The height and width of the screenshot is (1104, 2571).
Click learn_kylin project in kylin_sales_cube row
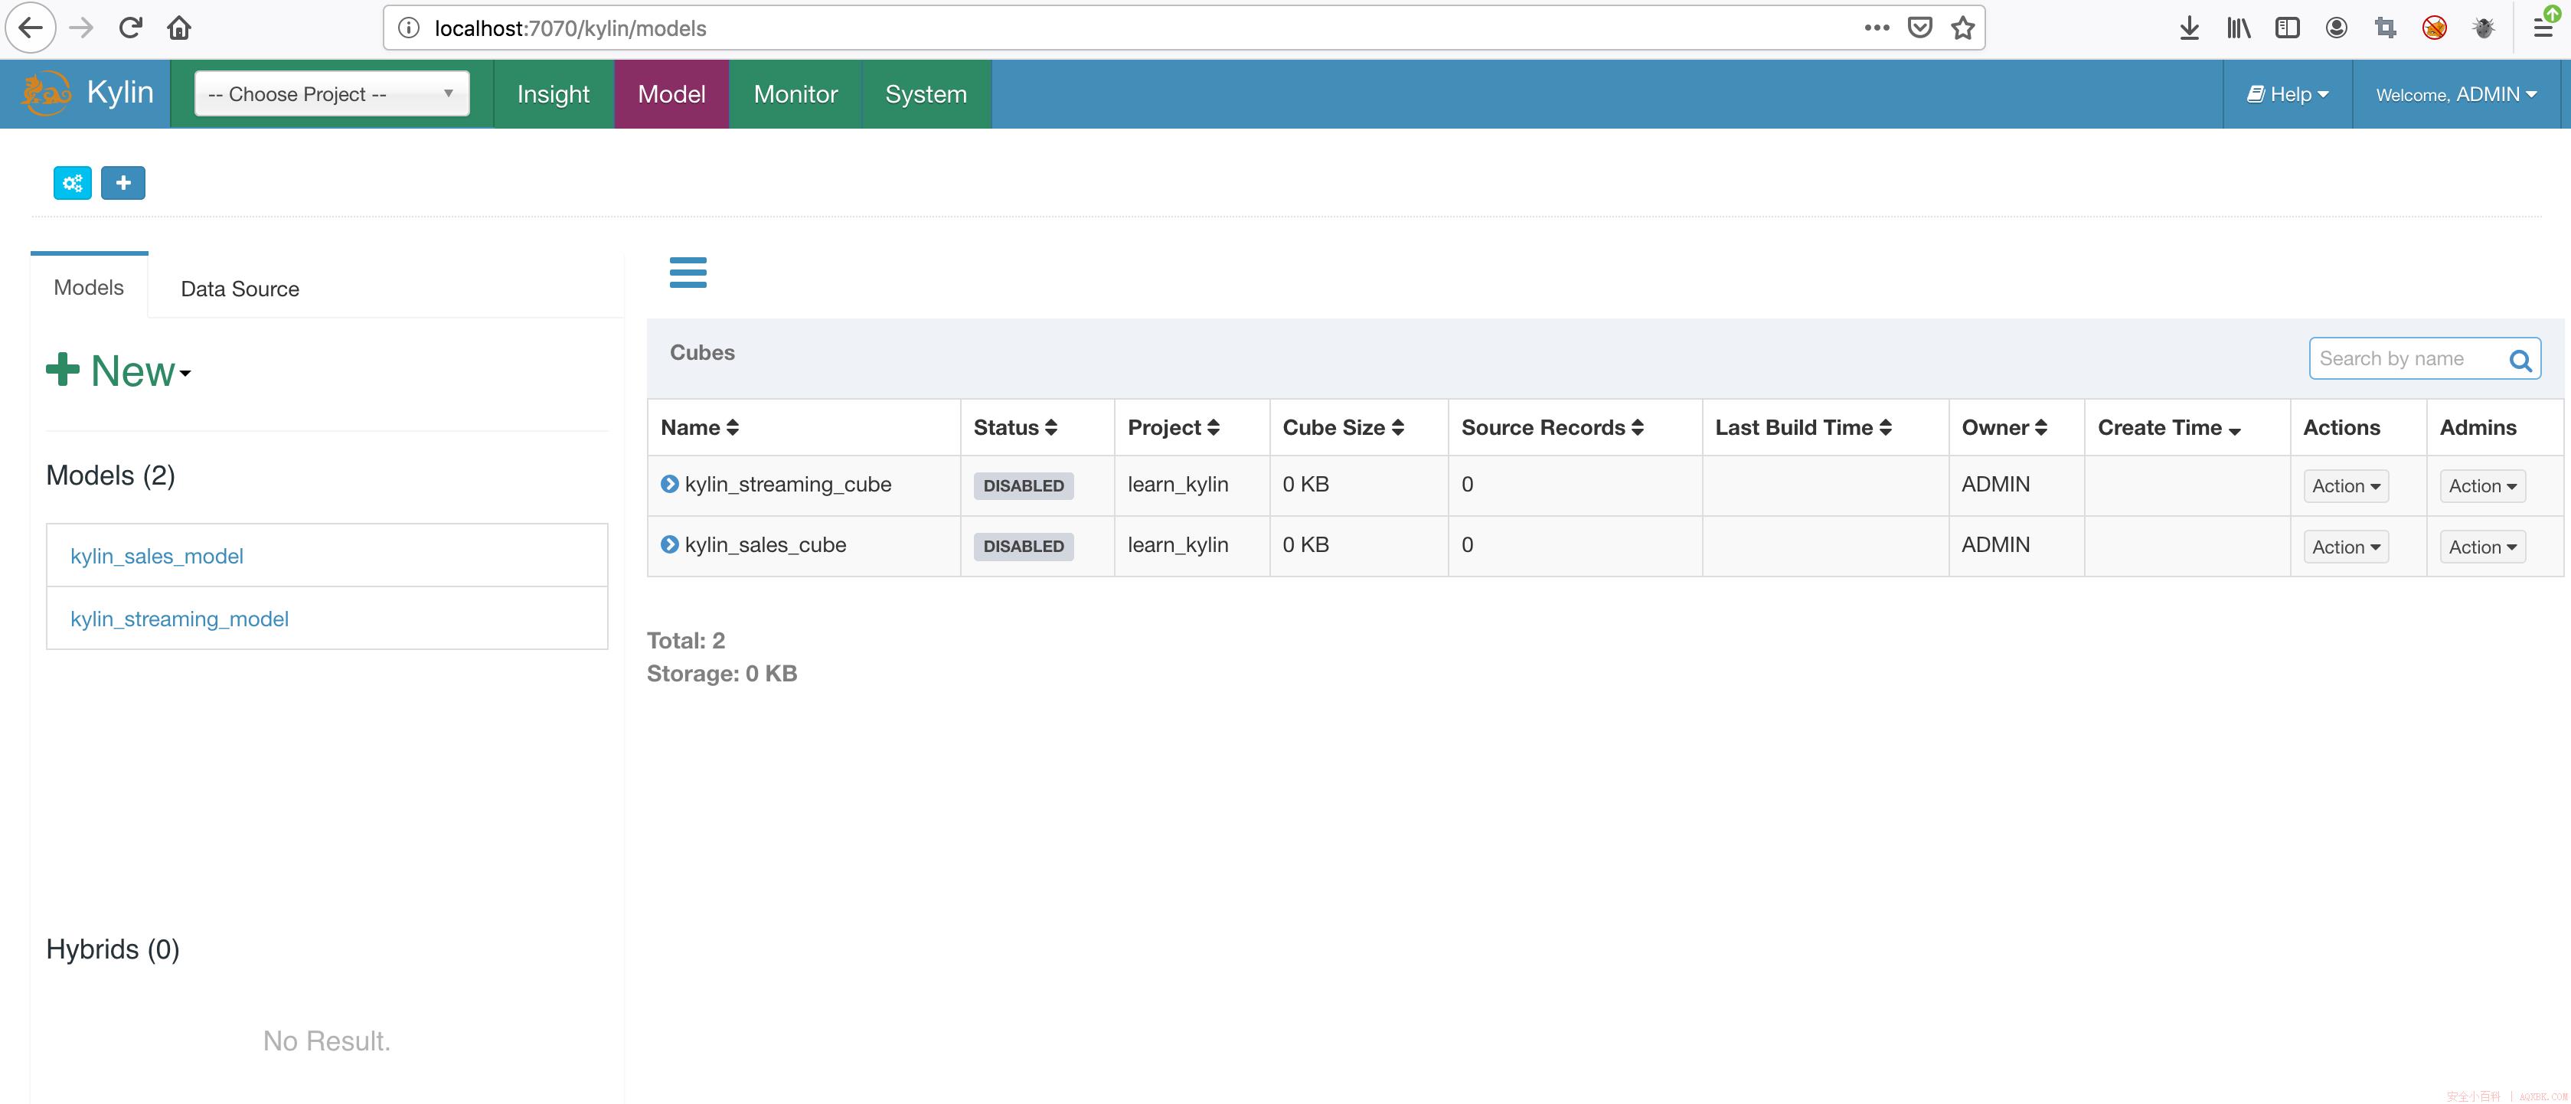[1178, 544]
